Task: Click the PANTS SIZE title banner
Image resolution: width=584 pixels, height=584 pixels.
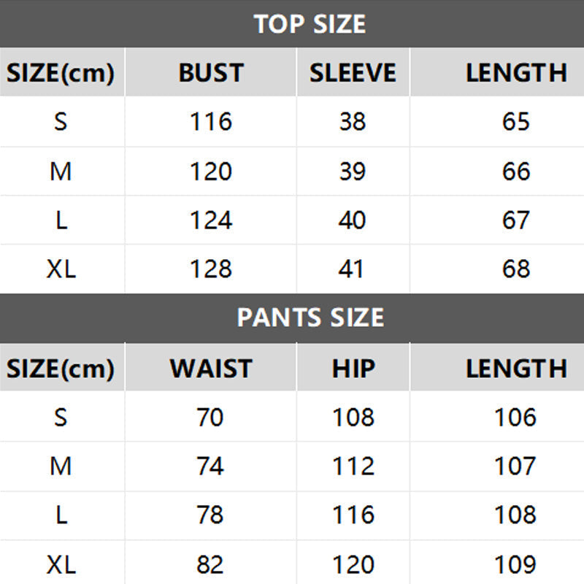Action: [x=310, y=318]
